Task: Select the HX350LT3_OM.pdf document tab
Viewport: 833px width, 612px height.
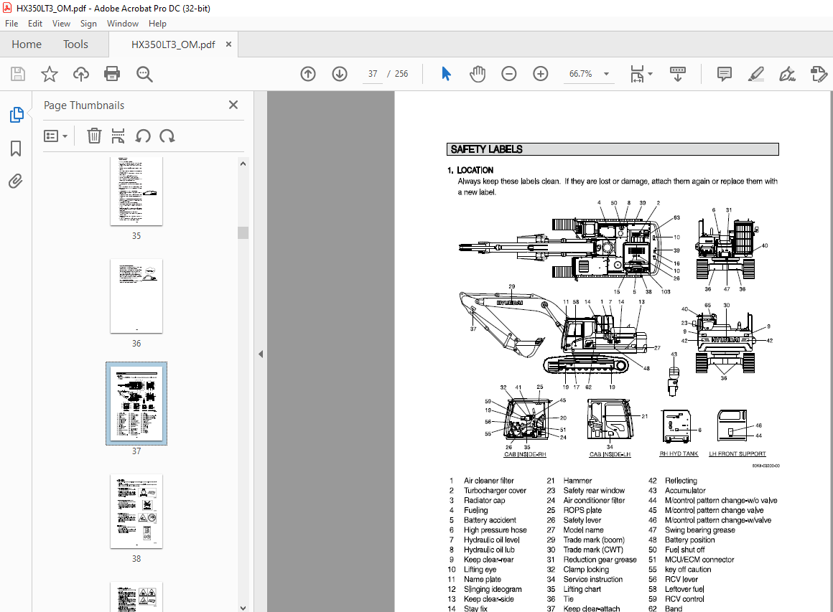Action: (173, 44)
